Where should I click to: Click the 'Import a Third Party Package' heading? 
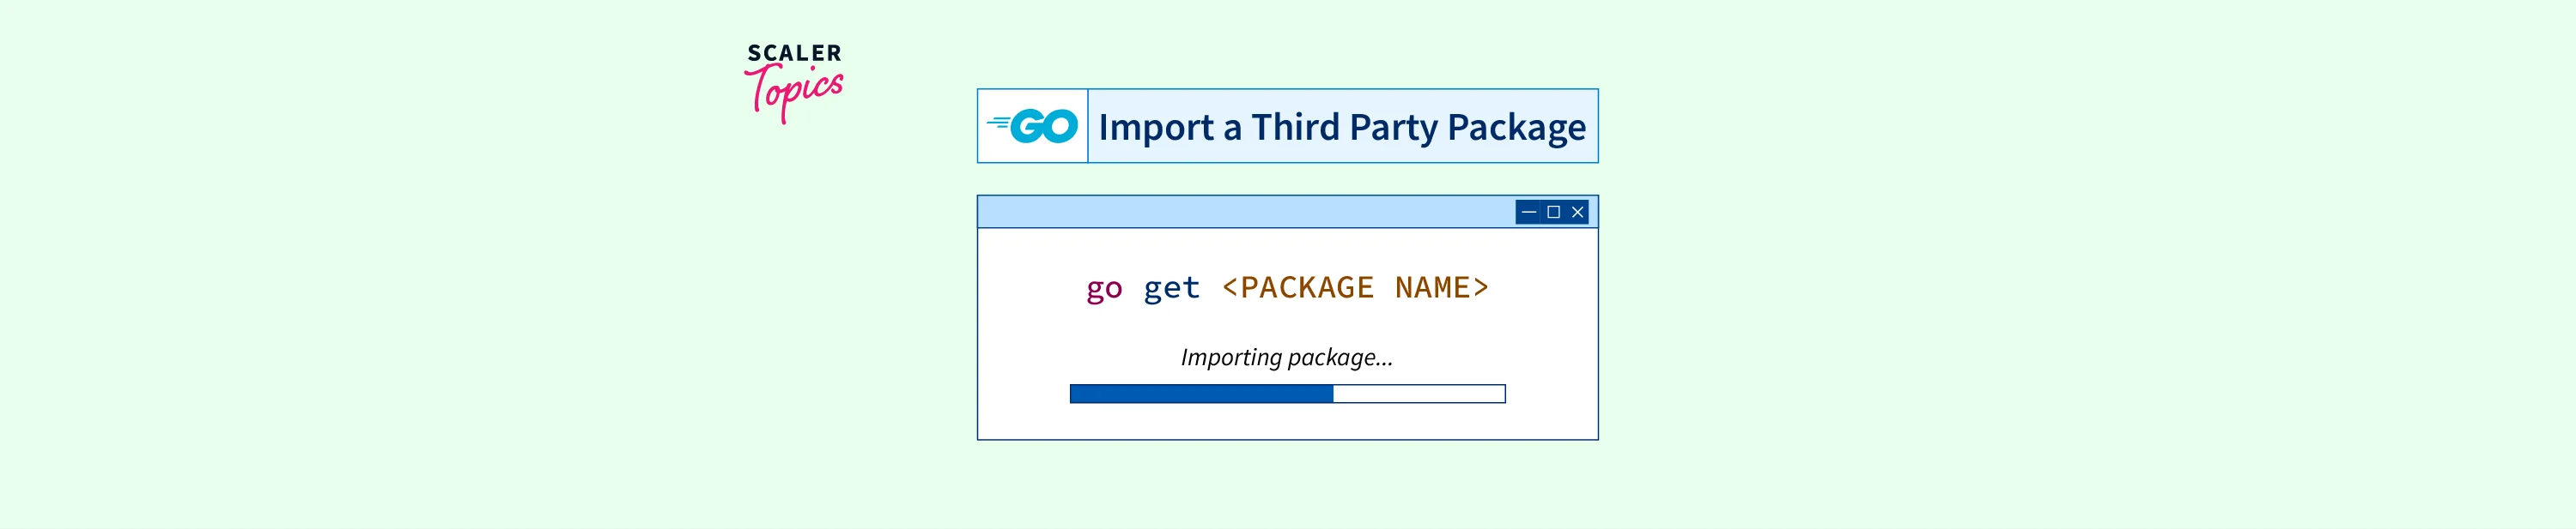[1341, 127]
